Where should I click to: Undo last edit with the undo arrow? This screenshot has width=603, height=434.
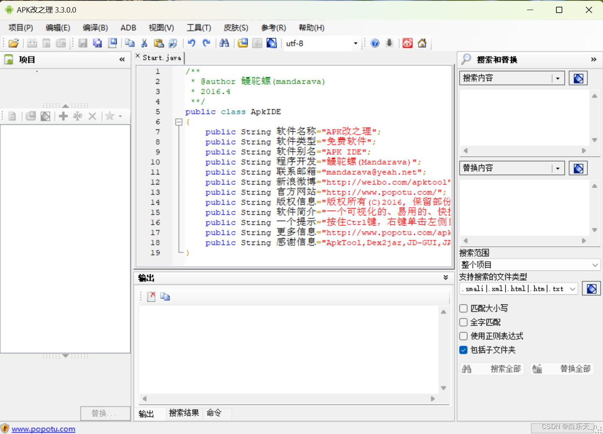[192, 43]
